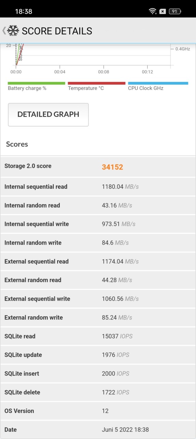
Task: Select the green Battery charge % legend
Action: pos(36,86)
